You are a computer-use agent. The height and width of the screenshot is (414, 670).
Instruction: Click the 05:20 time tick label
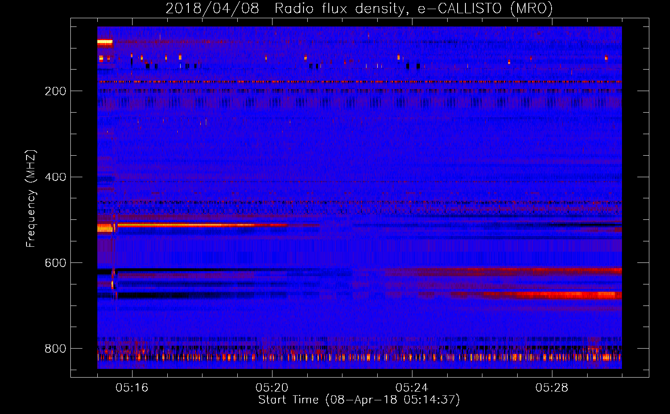coord(272,388)
